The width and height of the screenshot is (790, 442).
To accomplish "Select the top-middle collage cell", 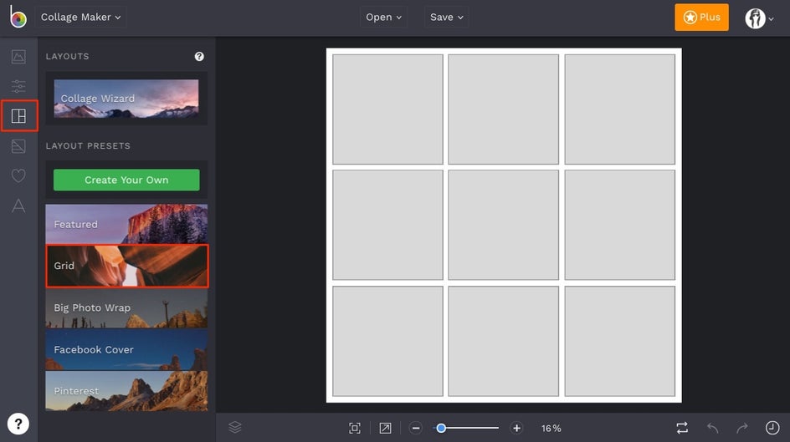I will 503,109.
